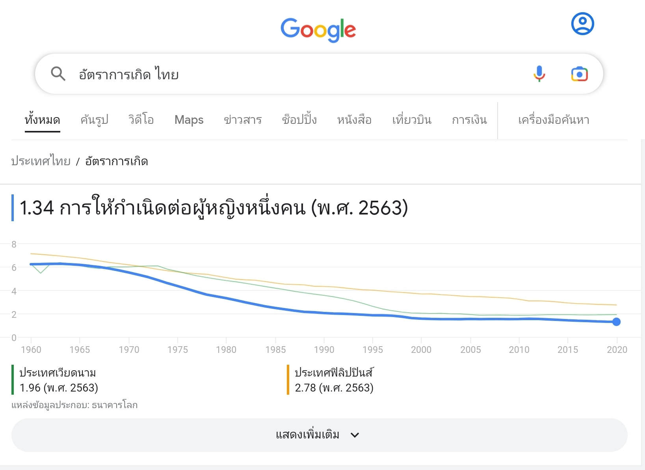Click the Google logo
Viewport: 645px width, 470px height.
(318, 30)
